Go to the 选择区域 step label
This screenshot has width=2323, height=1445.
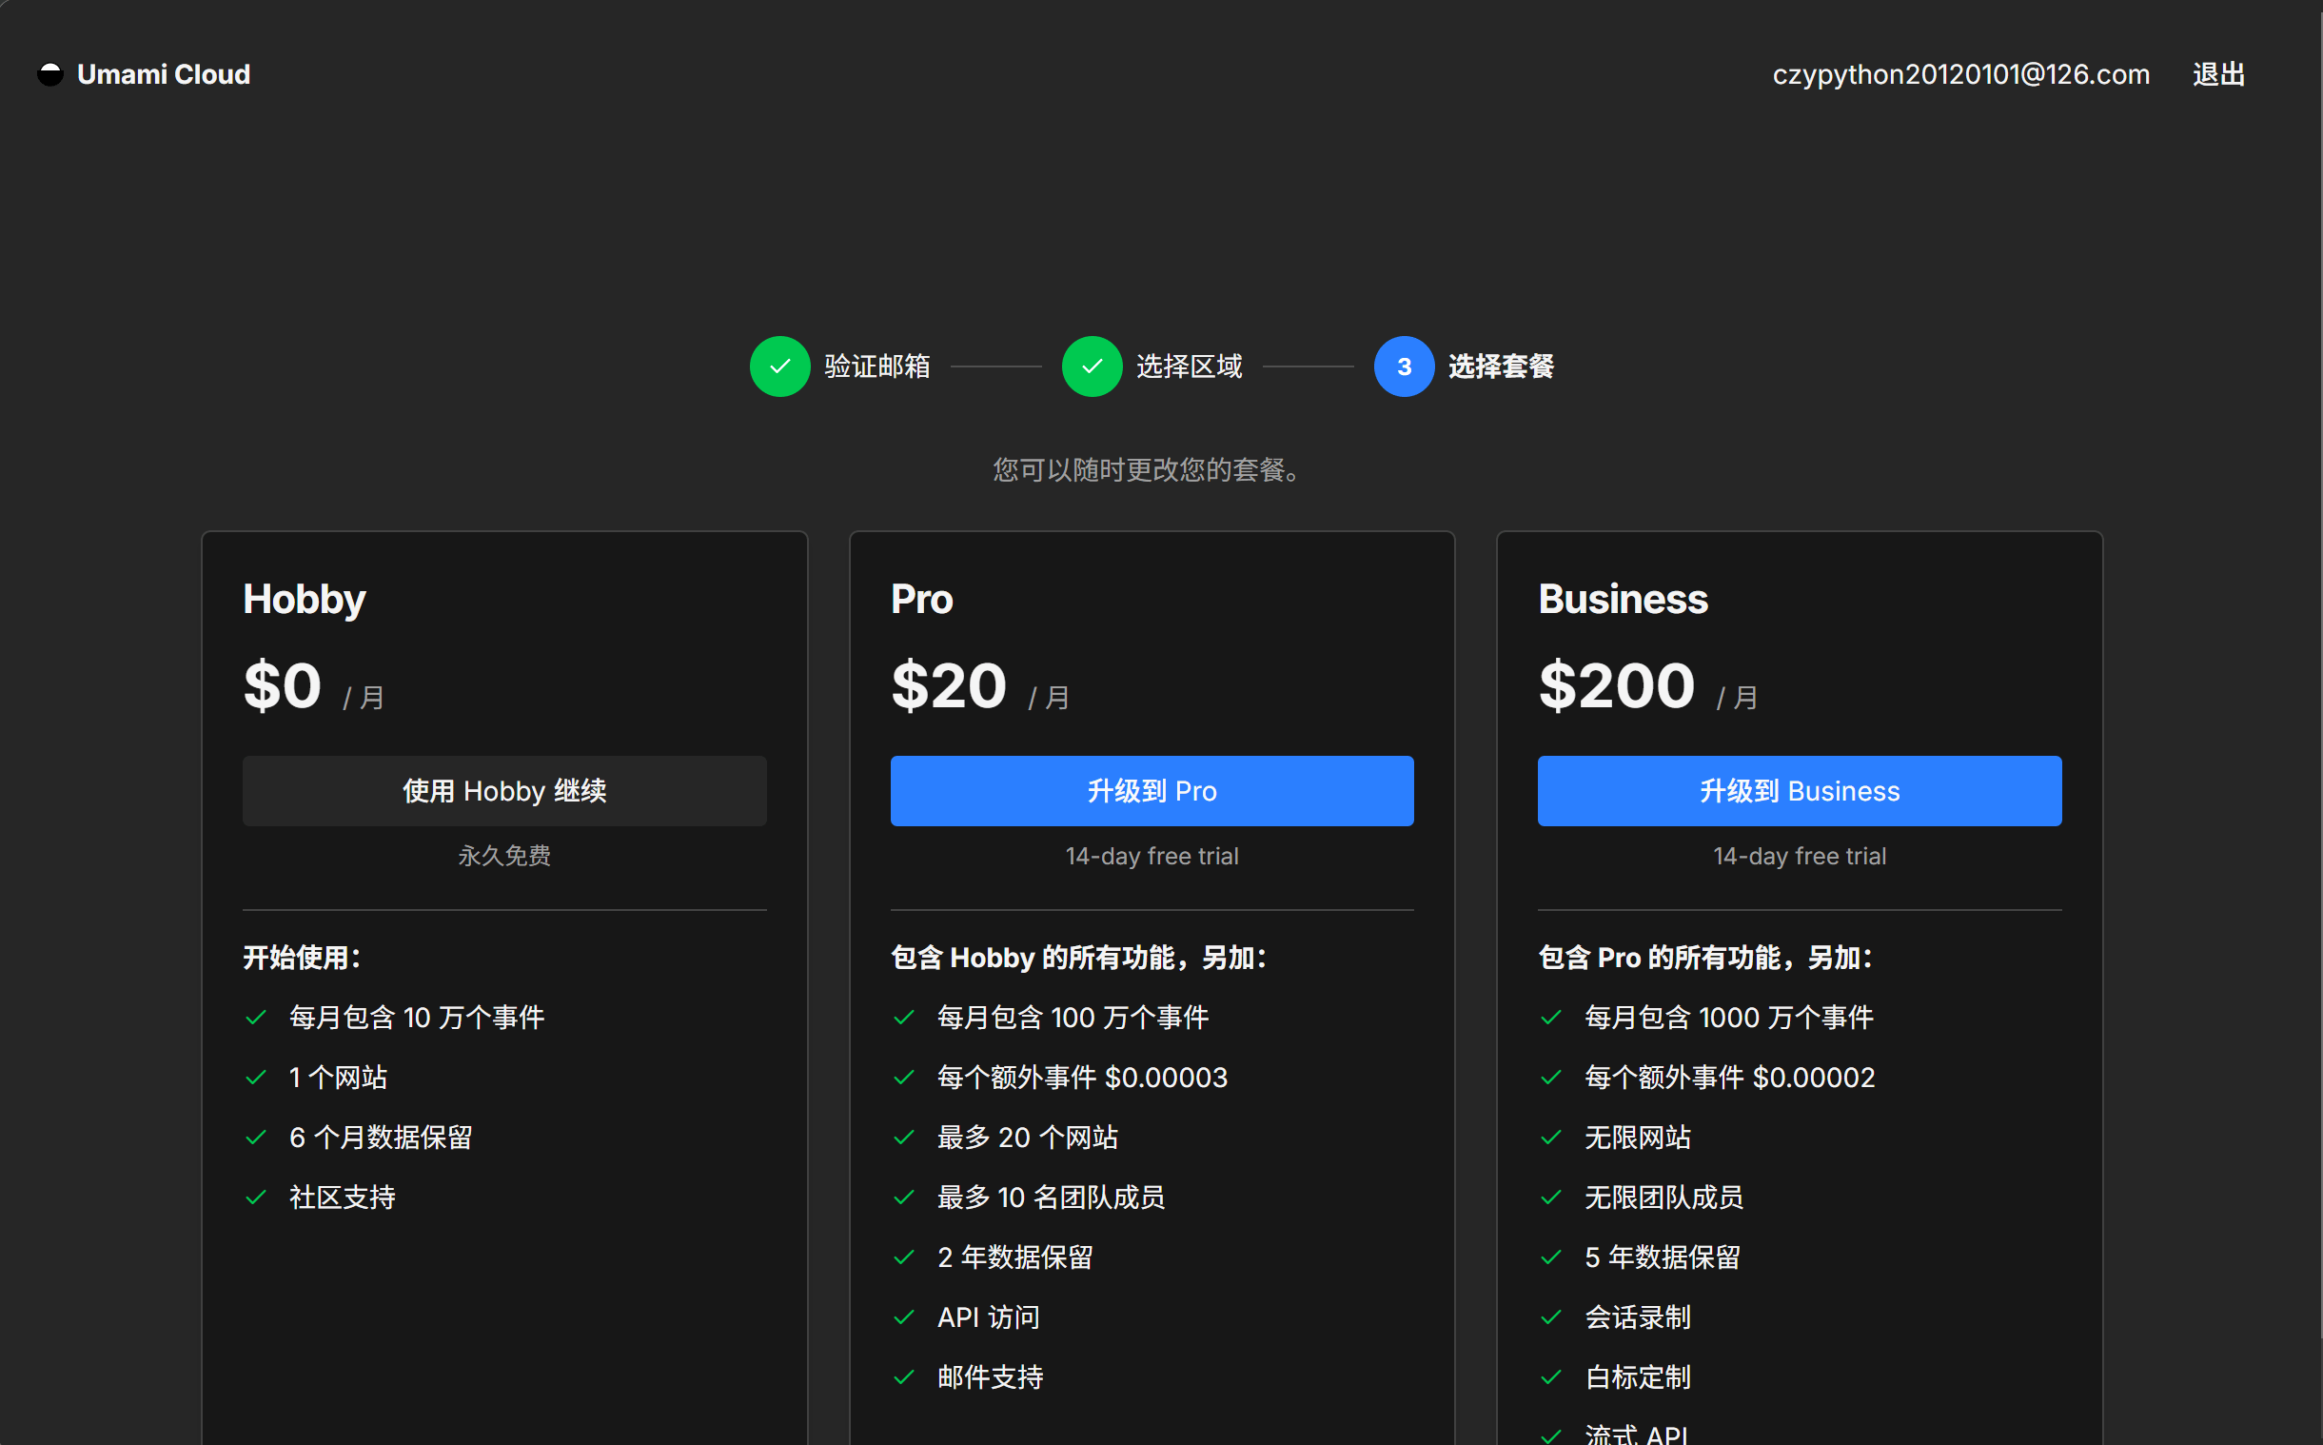point(1190,366)
